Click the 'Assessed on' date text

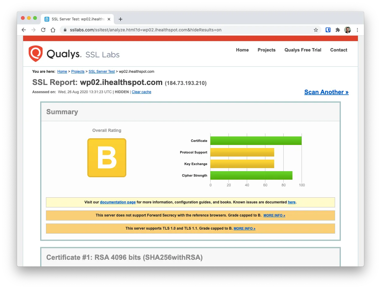pos(85,92)
